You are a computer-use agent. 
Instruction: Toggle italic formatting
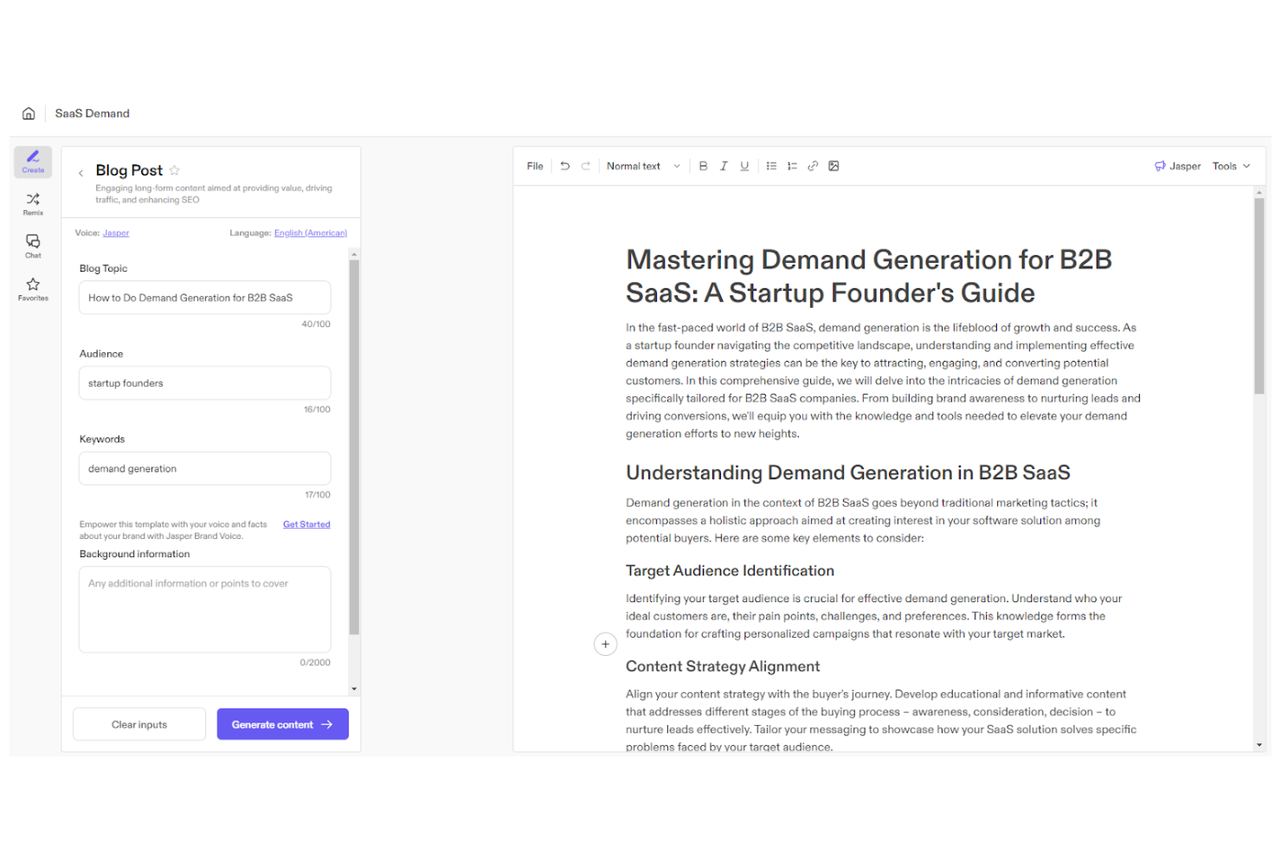point(724,165)
